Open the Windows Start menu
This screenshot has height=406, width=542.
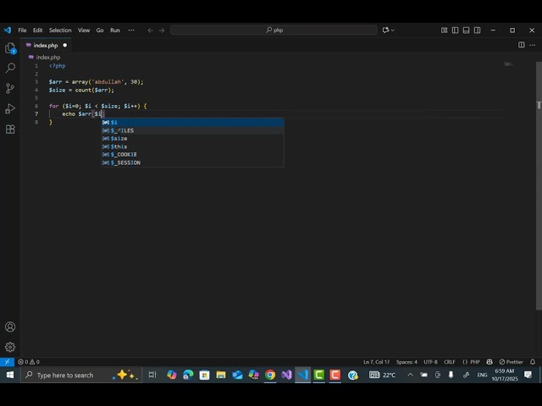9,375
